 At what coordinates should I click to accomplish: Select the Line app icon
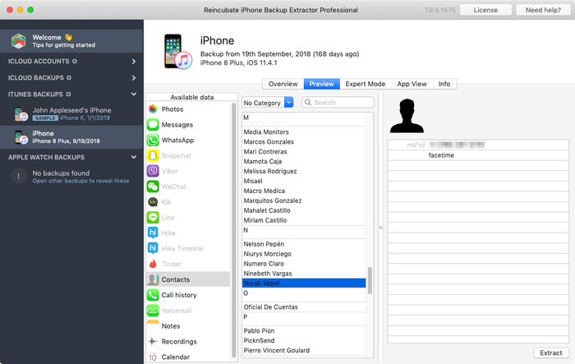tap(153, 217)
